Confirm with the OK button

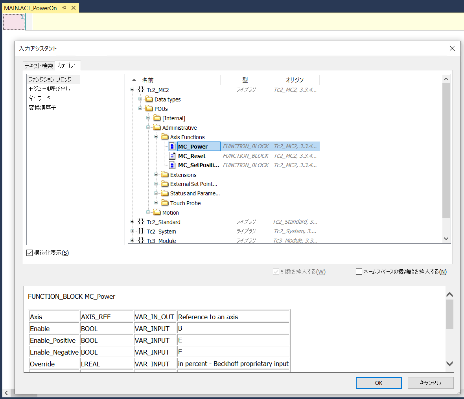pyautogui.click(x=379, y=383)
